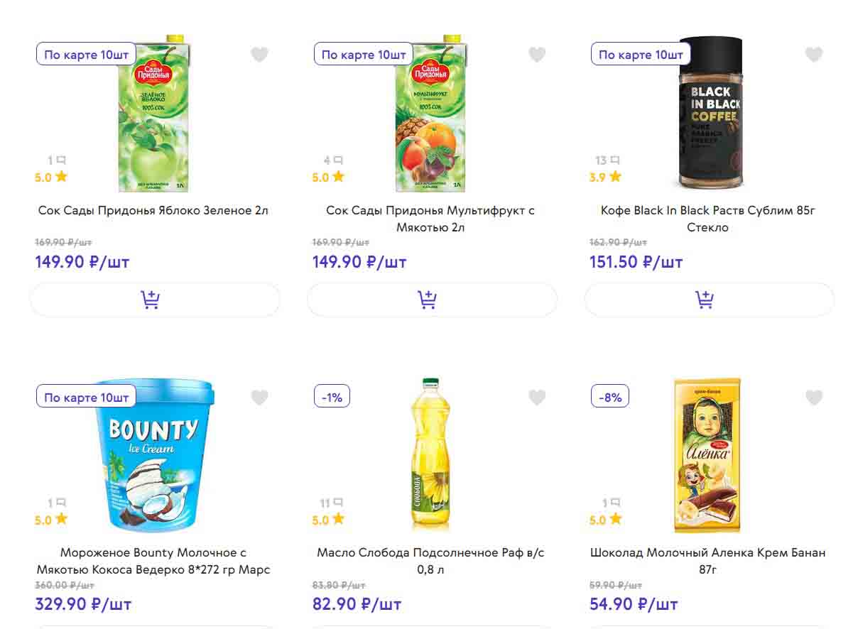Favorite the multifruit juice with heart icon
The height and width of the screenshot is (629, 853).
click(x=537, y=55)
